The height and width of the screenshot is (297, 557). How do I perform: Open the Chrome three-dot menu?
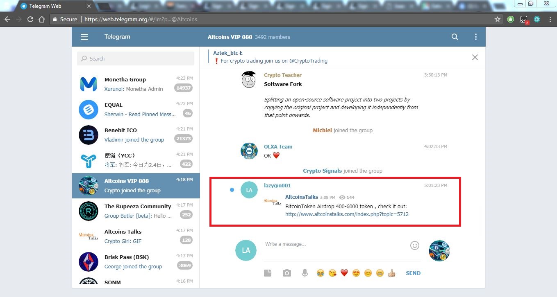tap(550, 19)
